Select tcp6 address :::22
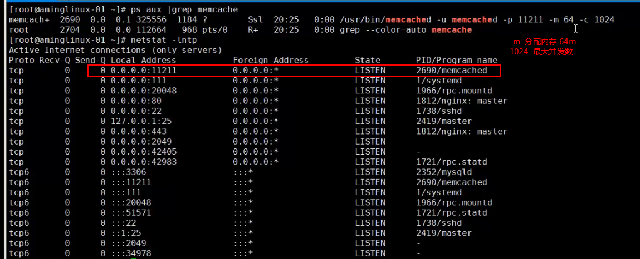 [123, 223]
